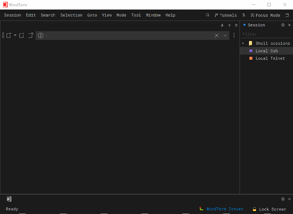Screen dimensions: 293x214
Task: Open the address bar history dropdown chevron
Action: (225, 36)
